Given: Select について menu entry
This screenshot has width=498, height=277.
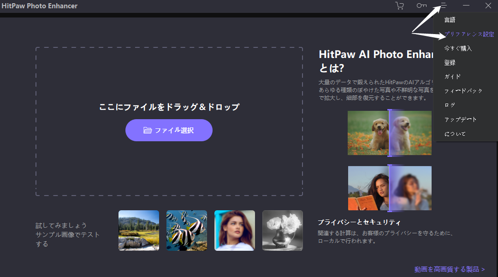Looking at the screenshot, I should (455, 134).
